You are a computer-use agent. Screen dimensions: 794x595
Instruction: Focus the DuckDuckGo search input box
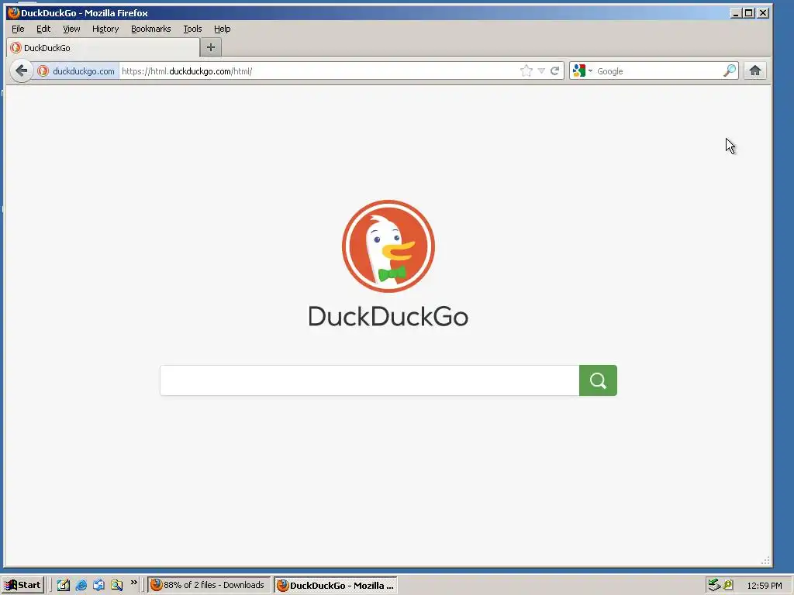pos(370,380)
